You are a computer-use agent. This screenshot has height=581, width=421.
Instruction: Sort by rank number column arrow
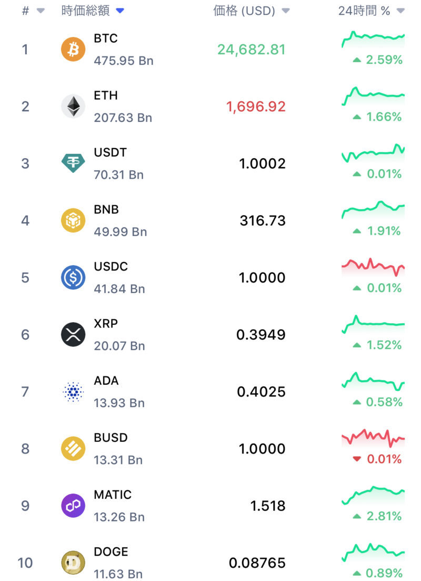coord(41,11)
